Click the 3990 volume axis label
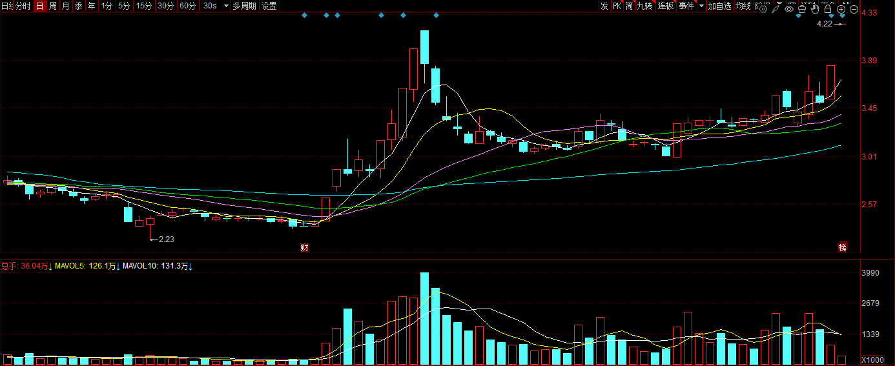 tap(870, 274)
